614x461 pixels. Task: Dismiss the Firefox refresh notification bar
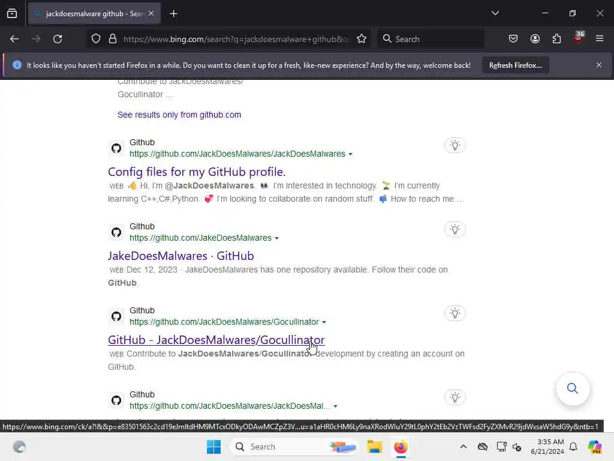pyautogui.click(x=599, y=65)
